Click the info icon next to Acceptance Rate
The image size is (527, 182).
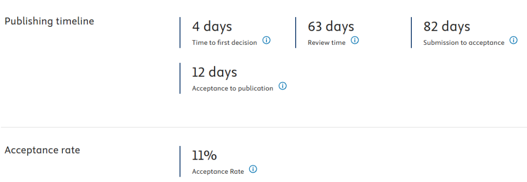pyautogui.click(x=253, y=169)
